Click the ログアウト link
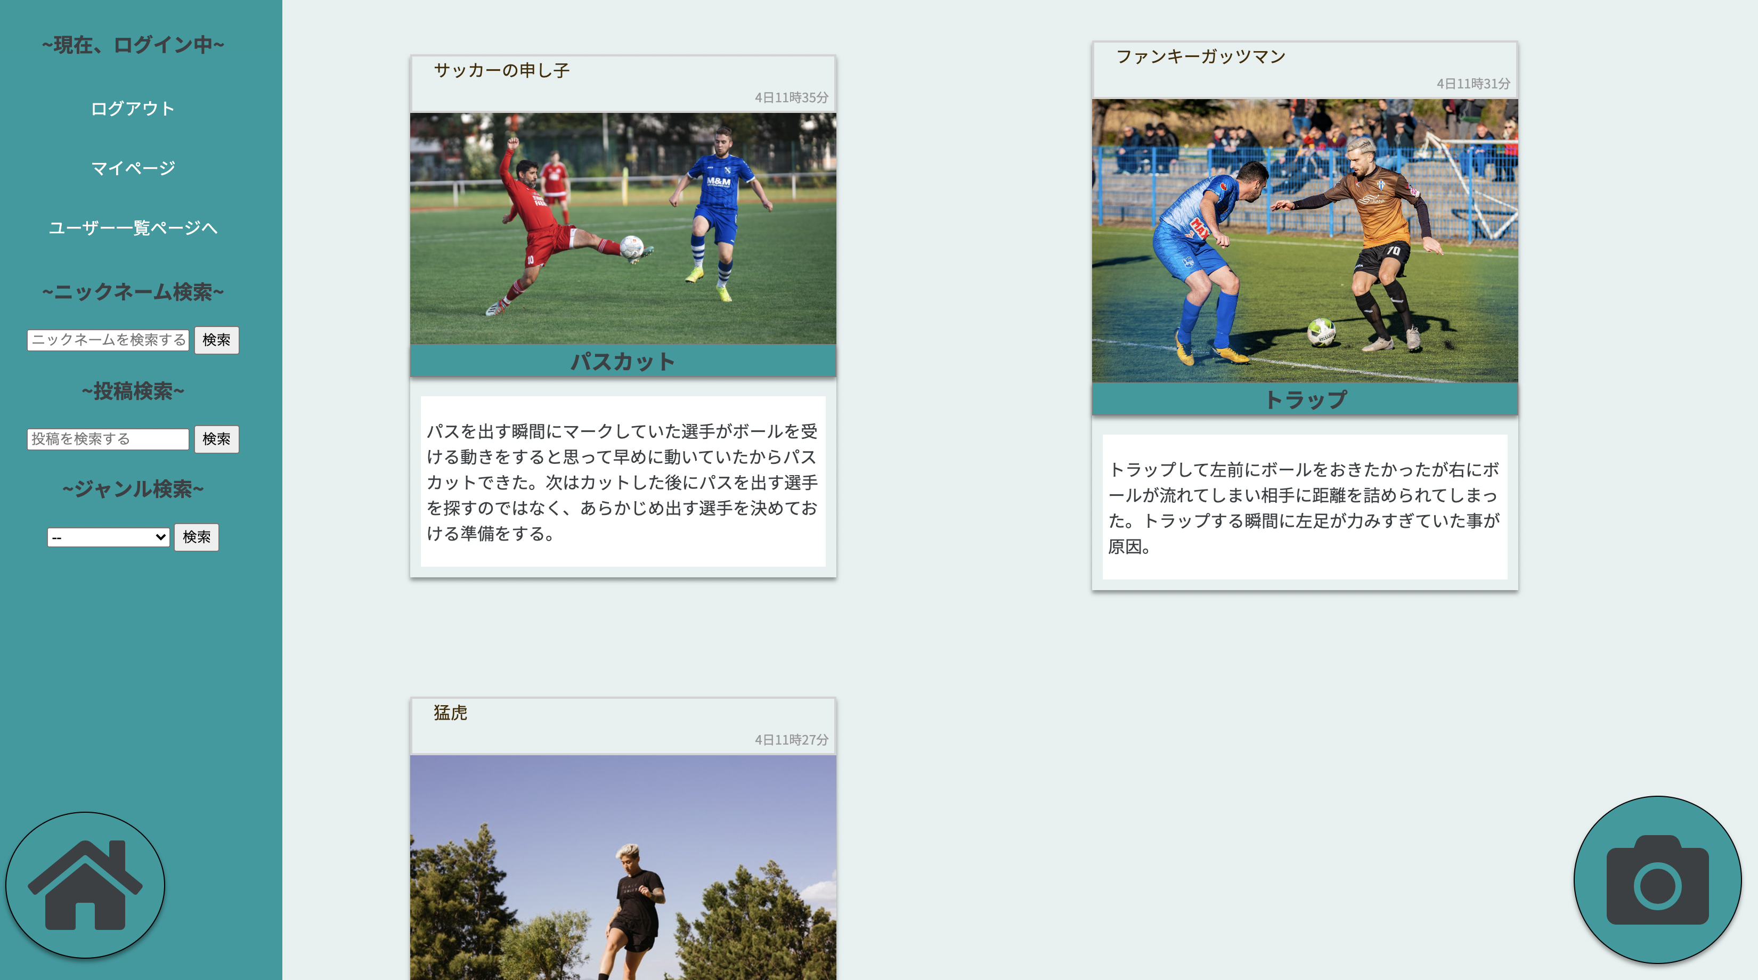 [133, 107]
